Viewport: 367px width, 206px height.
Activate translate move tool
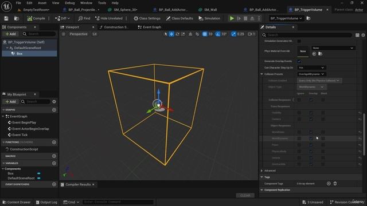(171, 34)
